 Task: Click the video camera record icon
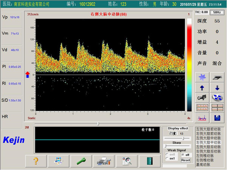coord(201,97)
